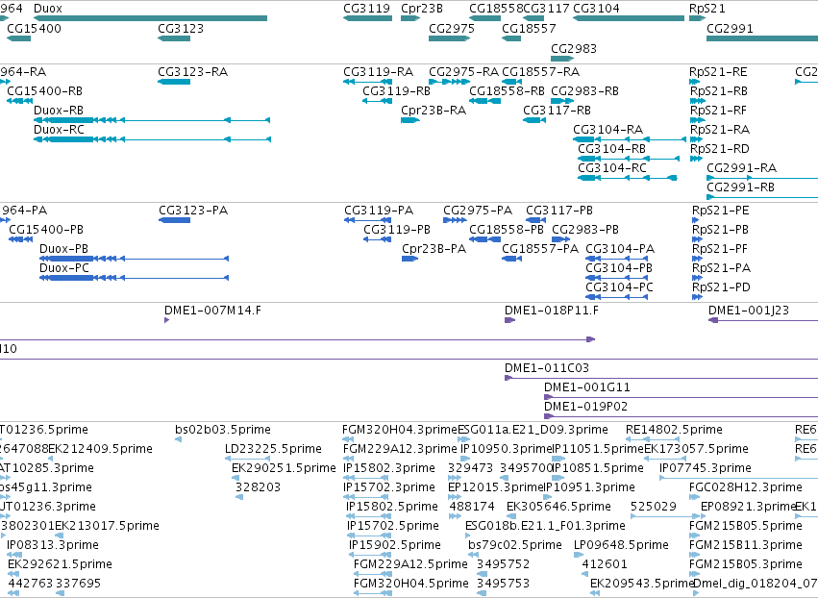Open the CG3104 gene label
This screenshot has width=818, height=598.
click(x=596, y=9)
